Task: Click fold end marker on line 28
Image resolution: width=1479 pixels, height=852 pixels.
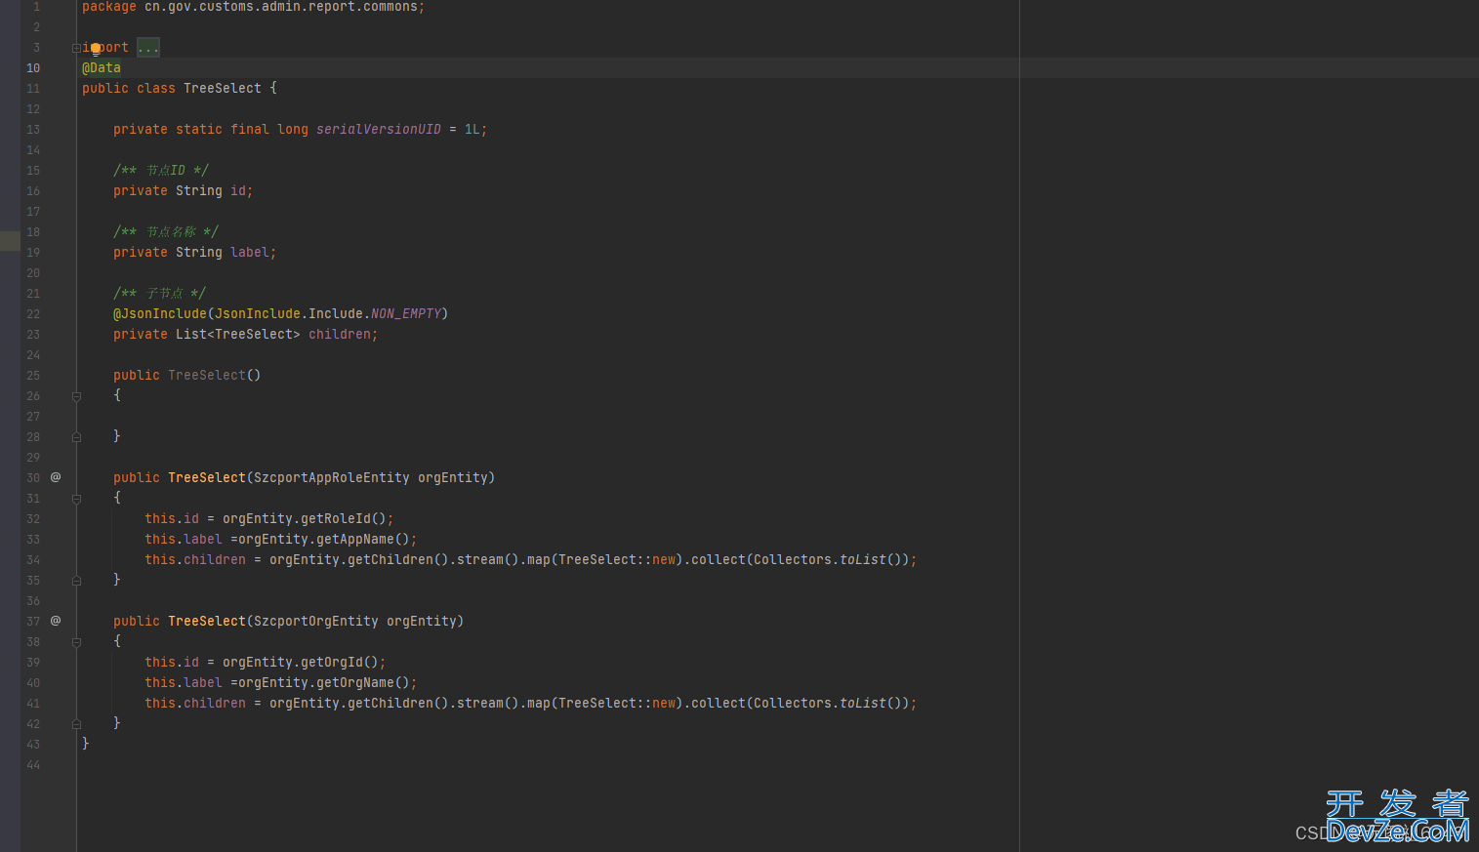Action: click(x=76, y=437)
